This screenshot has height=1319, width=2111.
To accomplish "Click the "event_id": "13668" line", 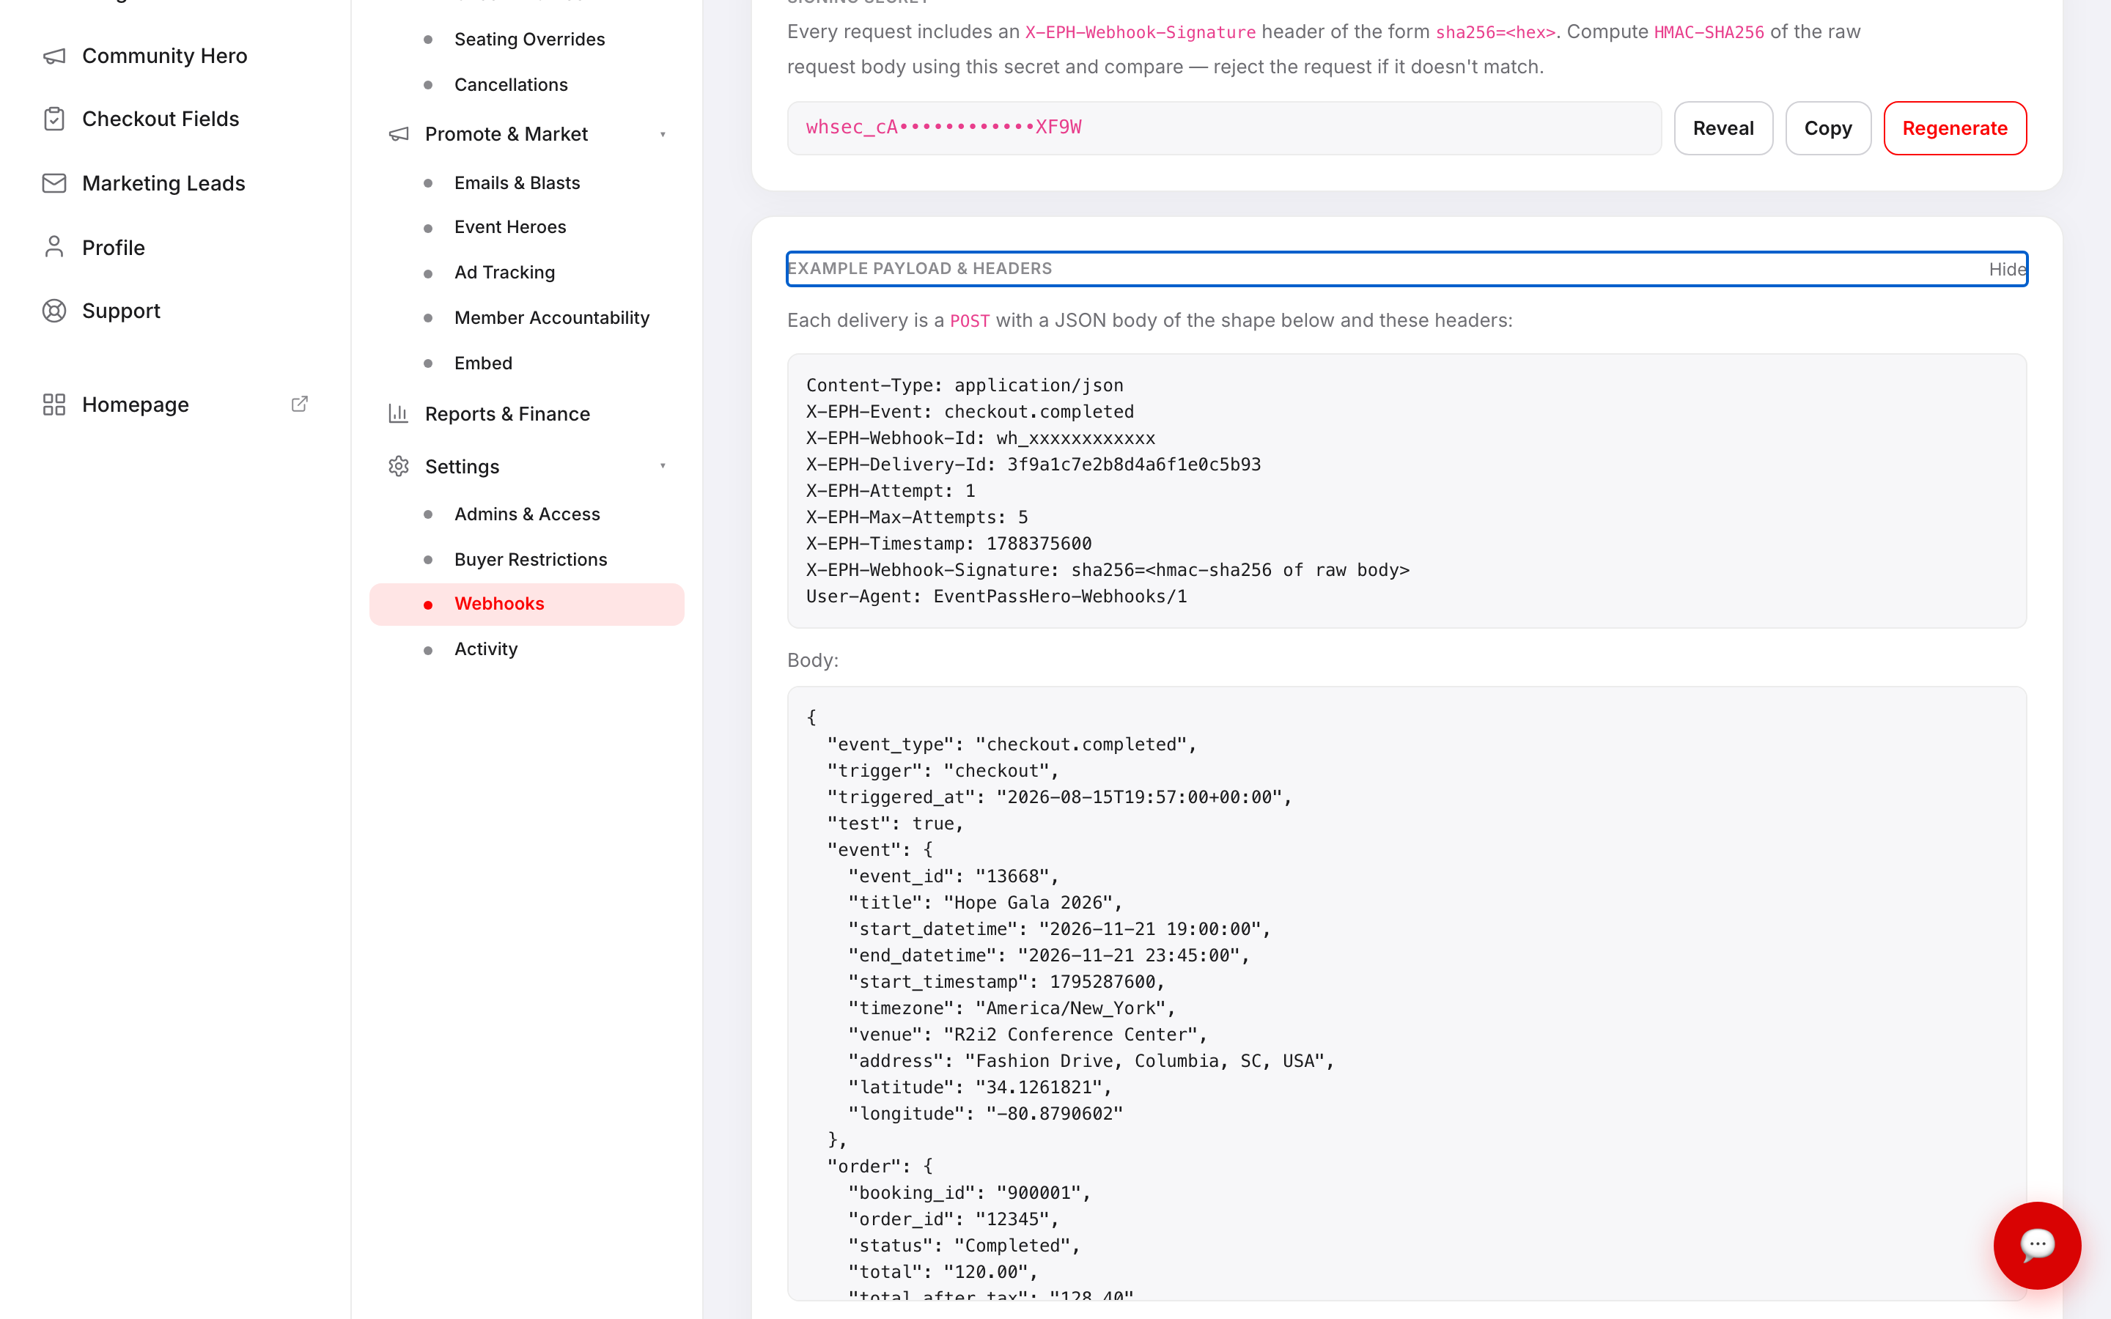I will 954,876.
